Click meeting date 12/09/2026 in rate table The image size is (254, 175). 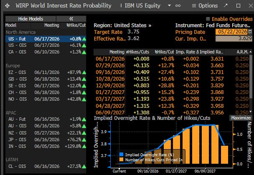pos(110,86)
